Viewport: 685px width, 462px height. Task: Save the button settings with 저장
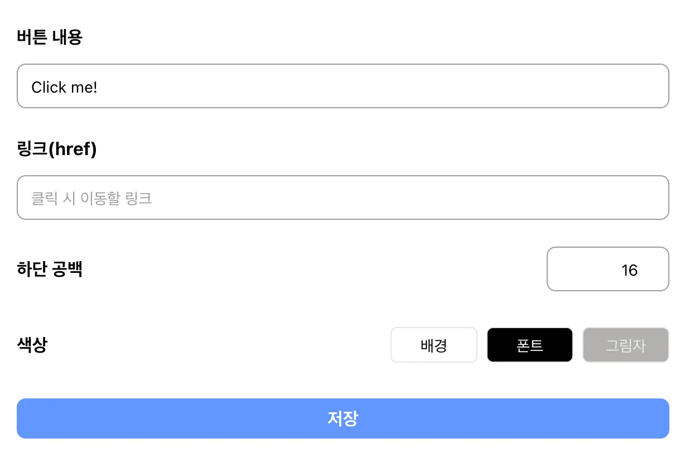point(342,418)
